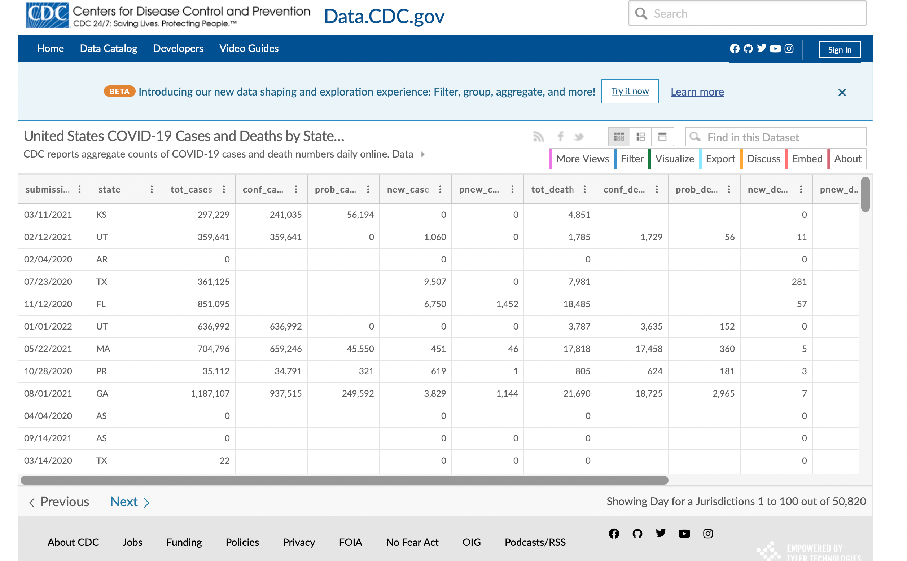Image resolution: width=907 pixels, height=561 pixels.
Task: Click the Twitter icon in the navigation bar
Action: click(761, 48)
